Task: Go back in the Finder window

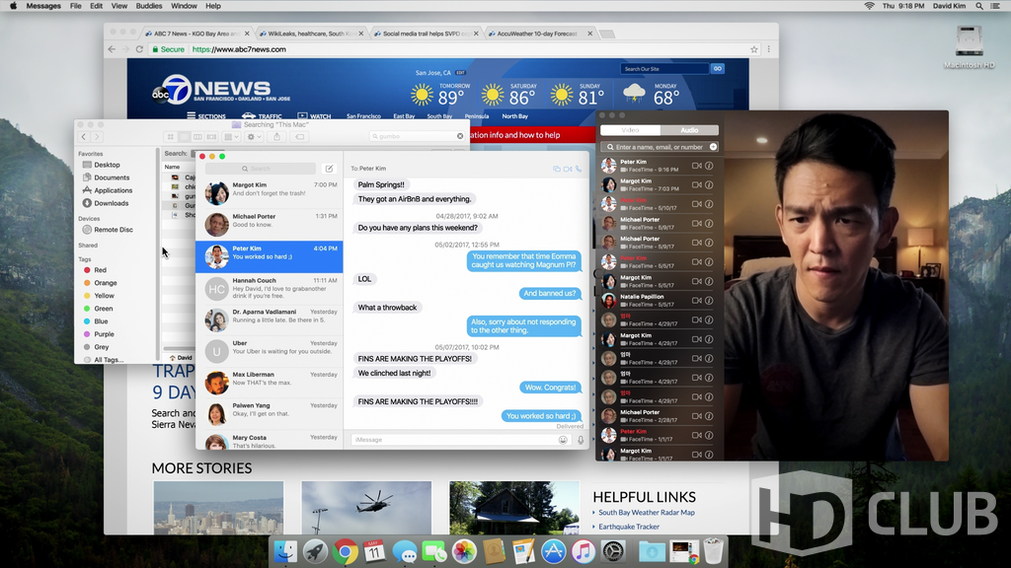Action: [x=84, y=136]
